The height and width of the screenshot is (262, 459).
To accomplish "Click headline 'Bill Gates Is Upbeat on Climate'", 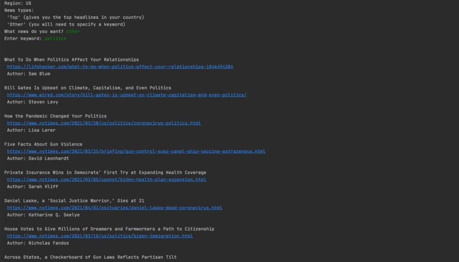I will click(88, 88).
